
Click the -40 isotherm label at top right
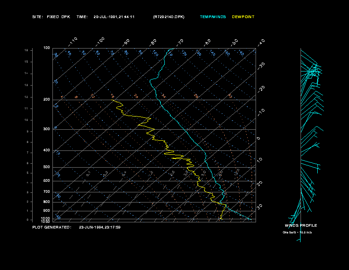pos(261,43)
